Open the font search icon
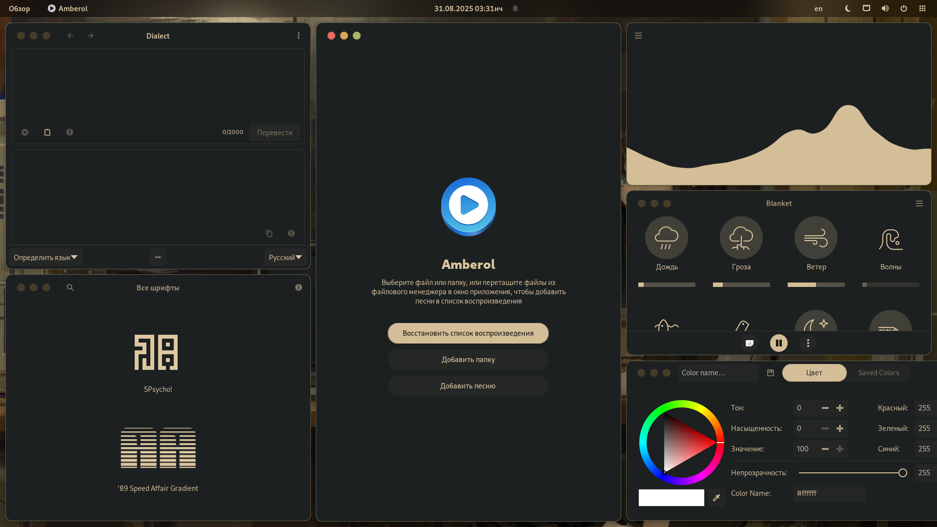Viewport: 937px width, 527px height. 70,287
